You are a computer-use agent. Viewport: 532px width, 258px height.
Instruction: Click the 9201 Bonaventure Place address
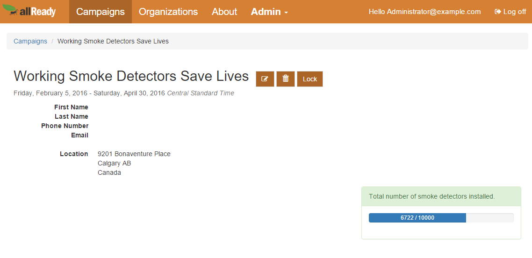tap(134, 154)
